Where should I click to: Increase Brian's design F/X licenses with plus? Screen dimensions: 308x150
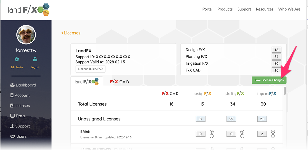tap(211, 132)
